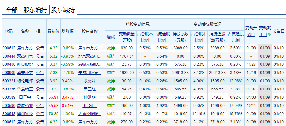Screen dimensions: 286x126
Task: Open 康辰药业 stock name link
Action: [x=25, y=106]
